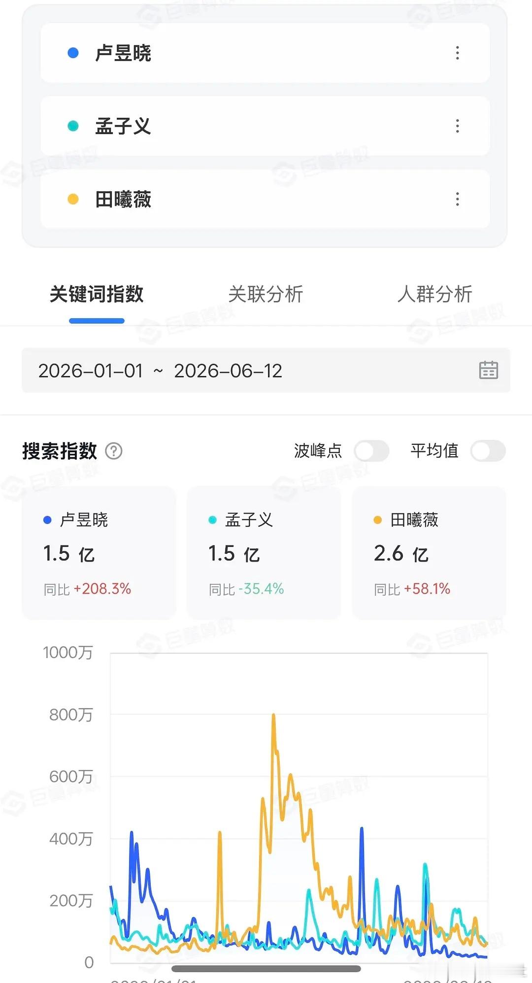Select the 卢昱晓 keyword row

click(x=265, y=53)
